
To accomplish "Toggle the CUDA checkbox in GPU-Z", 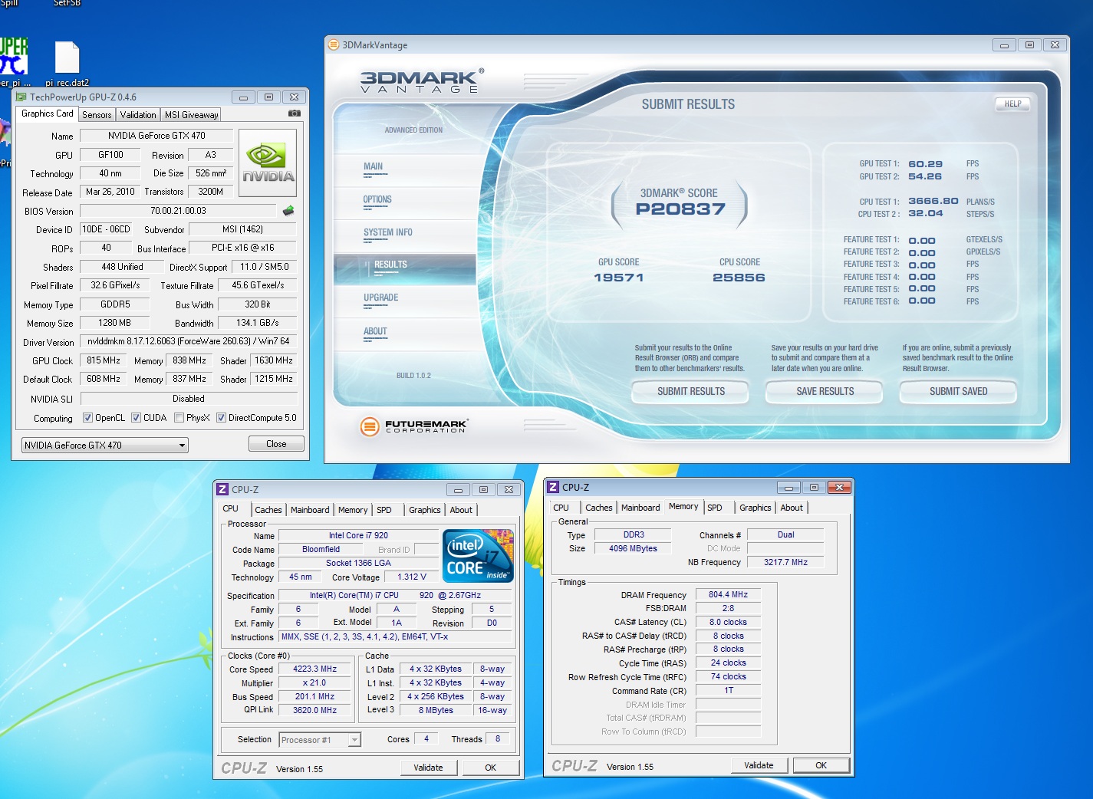I will [x=136, y=418].
